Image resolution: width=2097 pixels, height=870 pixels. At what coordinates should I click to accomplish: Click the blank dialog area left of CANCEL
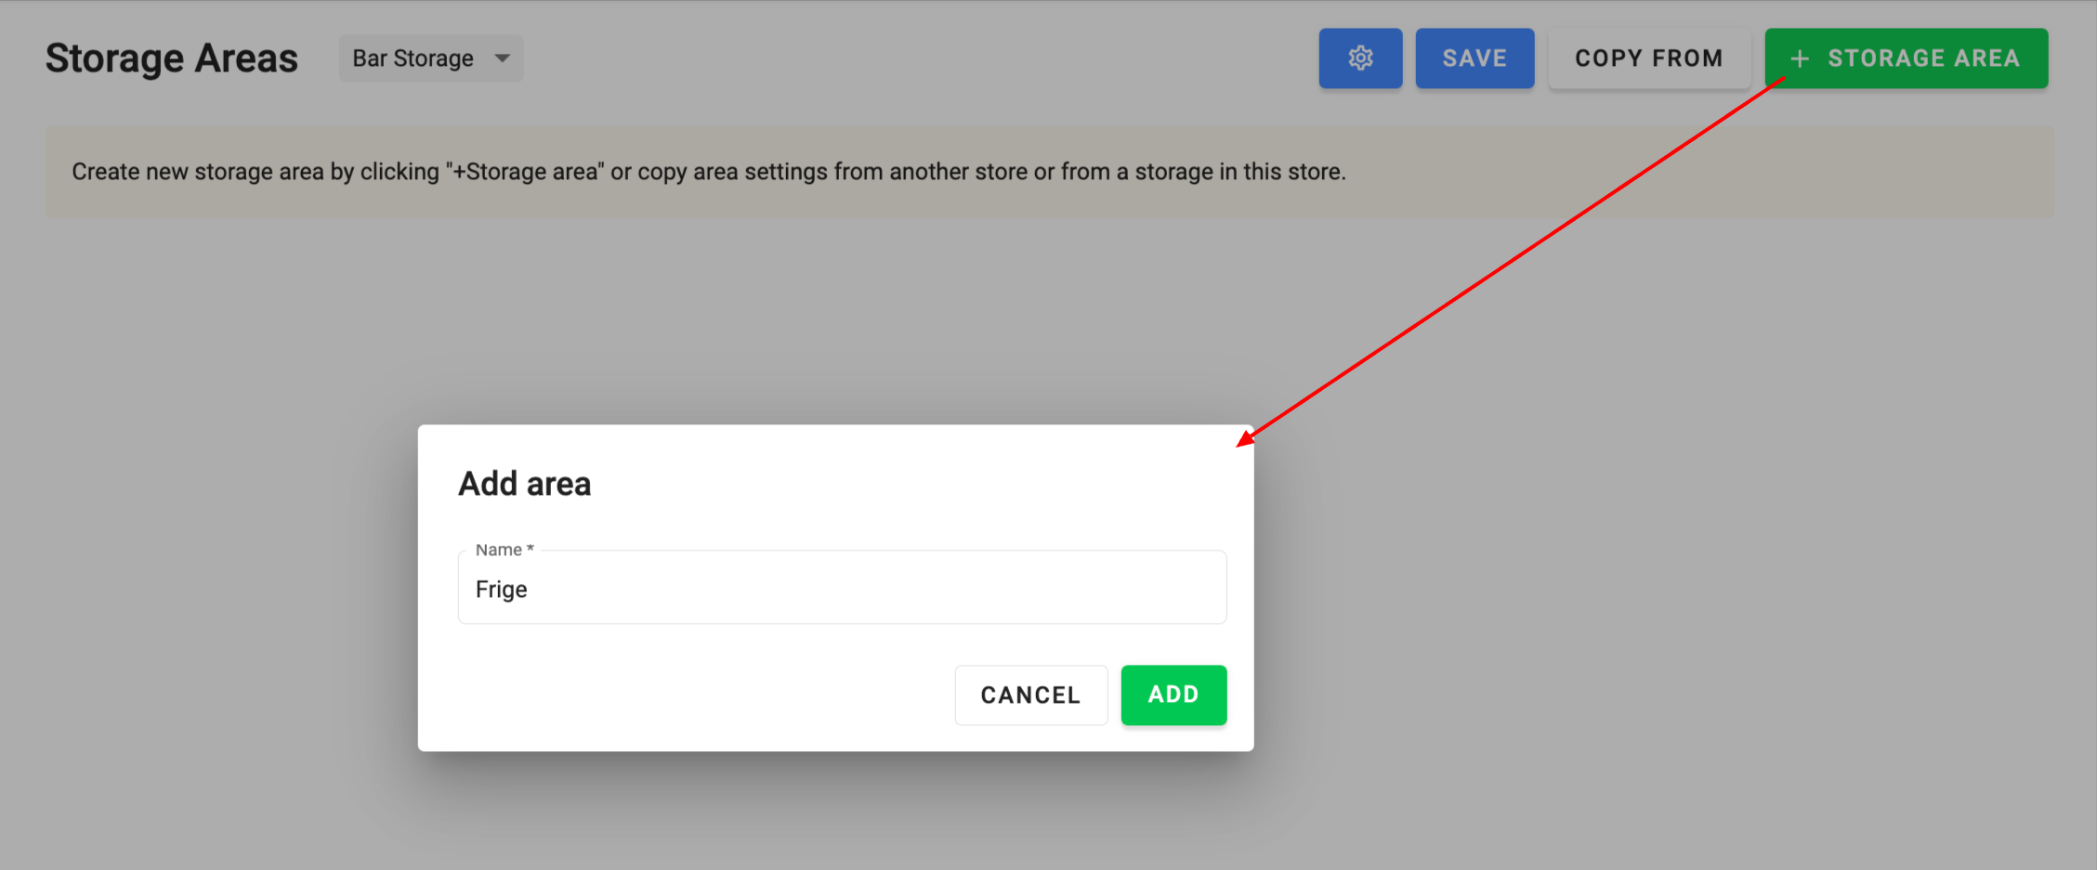697,695
